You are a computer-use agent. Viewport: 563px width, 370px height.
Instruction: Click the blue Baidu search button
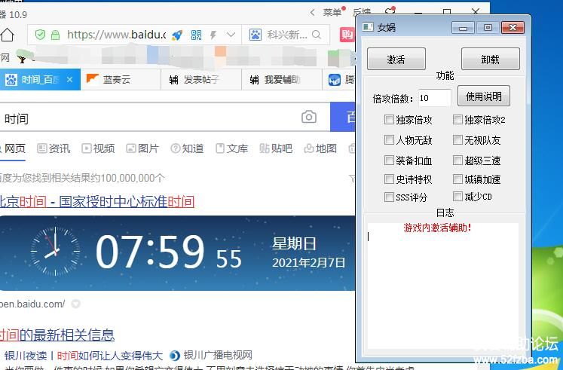(x=343, y=117)
